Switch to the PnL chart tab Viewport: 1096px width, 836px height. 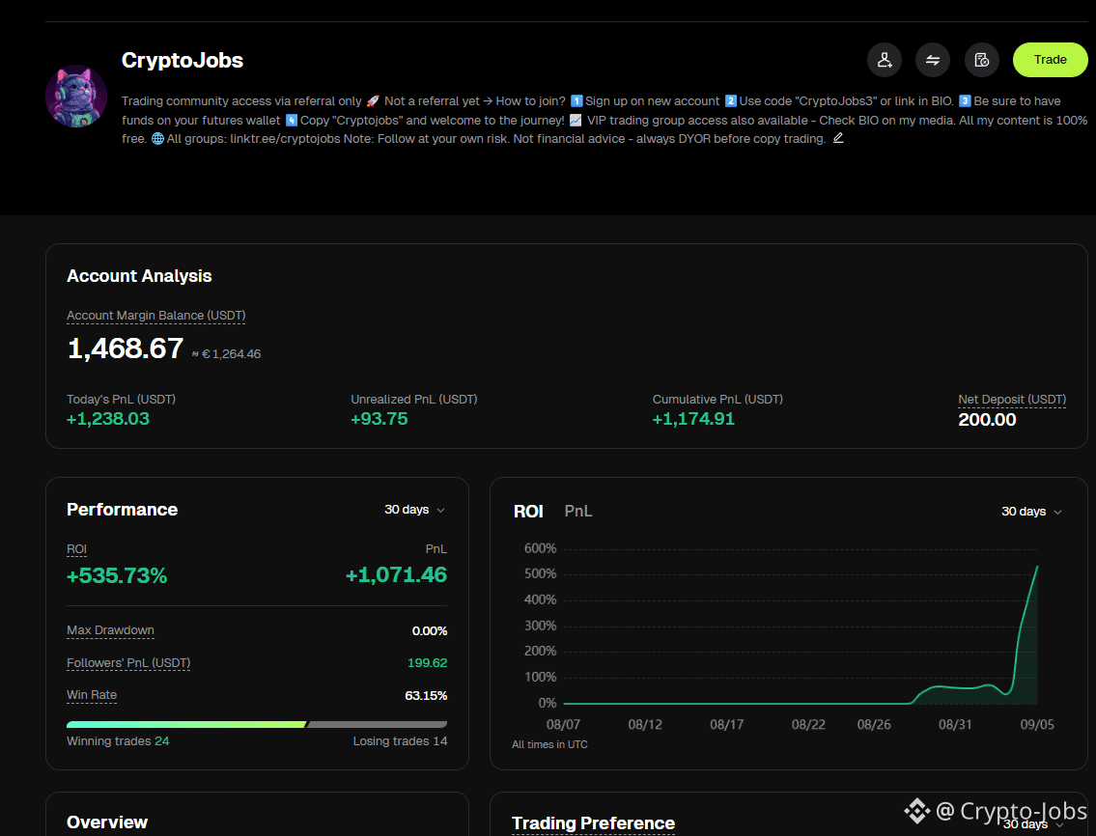pos(578,511)
